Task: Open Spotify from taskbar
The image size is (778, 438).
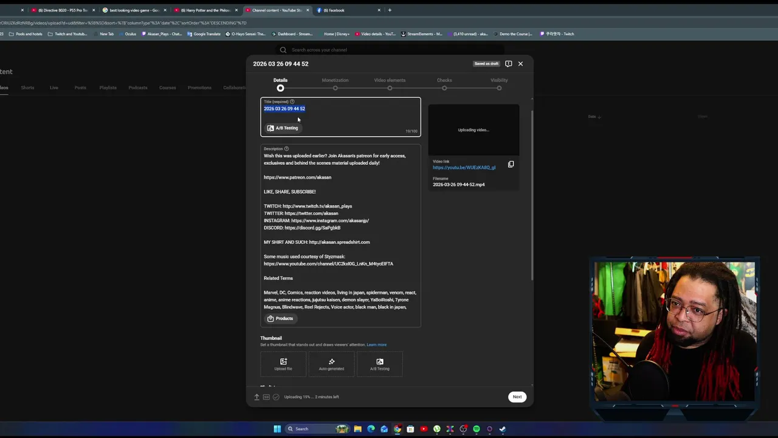Action: [x=477, y=429]
